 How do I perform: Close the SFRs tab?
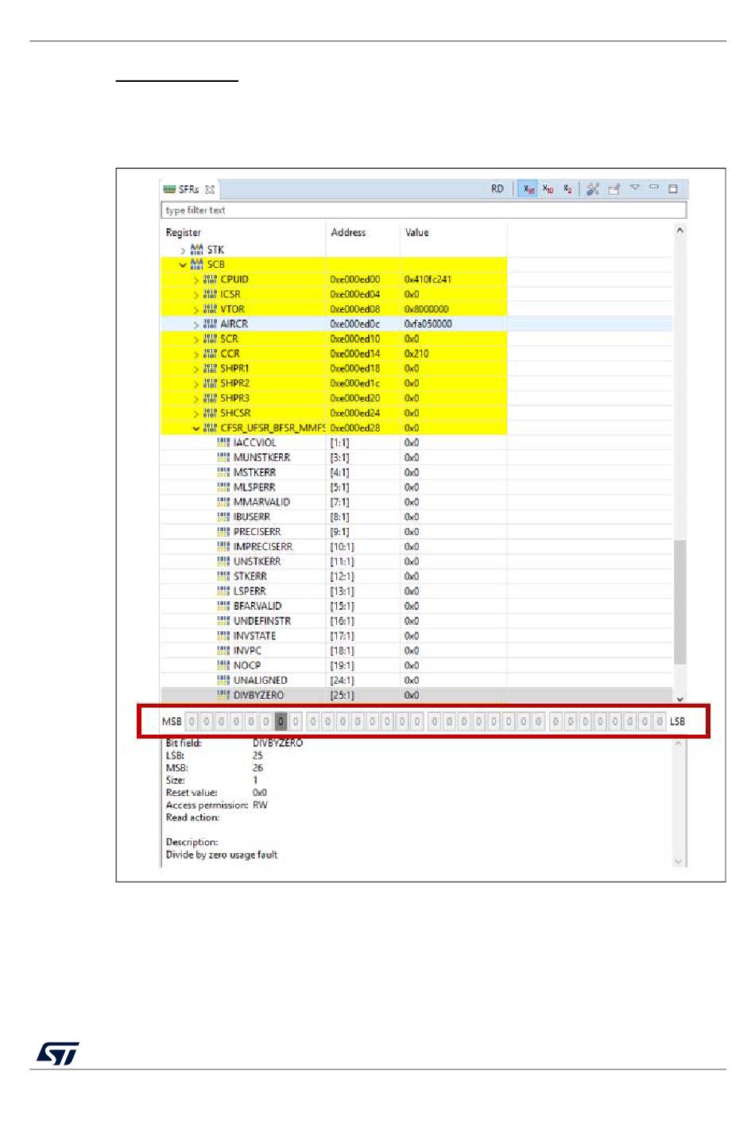210,189
